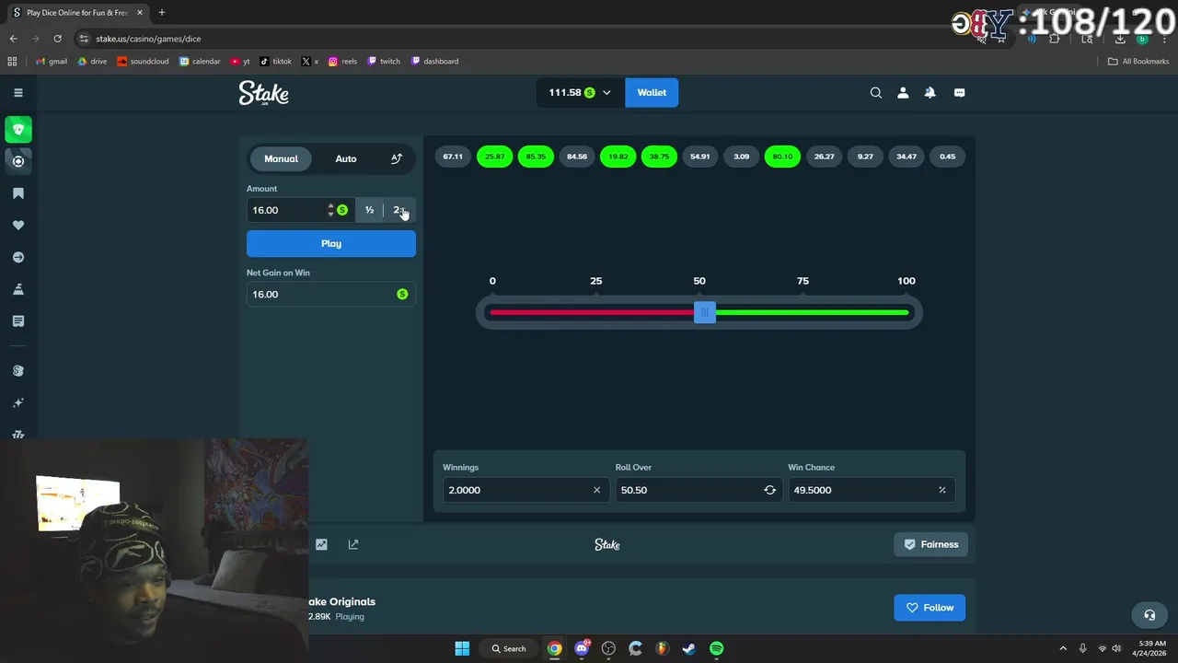Open All Bookmarks folder
Screen dimensions: 1178x663
pyautogui.click(x=1138, y=62)
